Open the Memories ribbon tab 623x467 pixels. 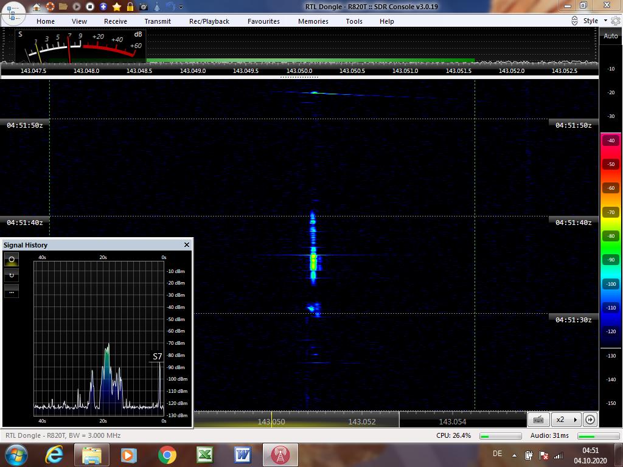click(313, 21)
